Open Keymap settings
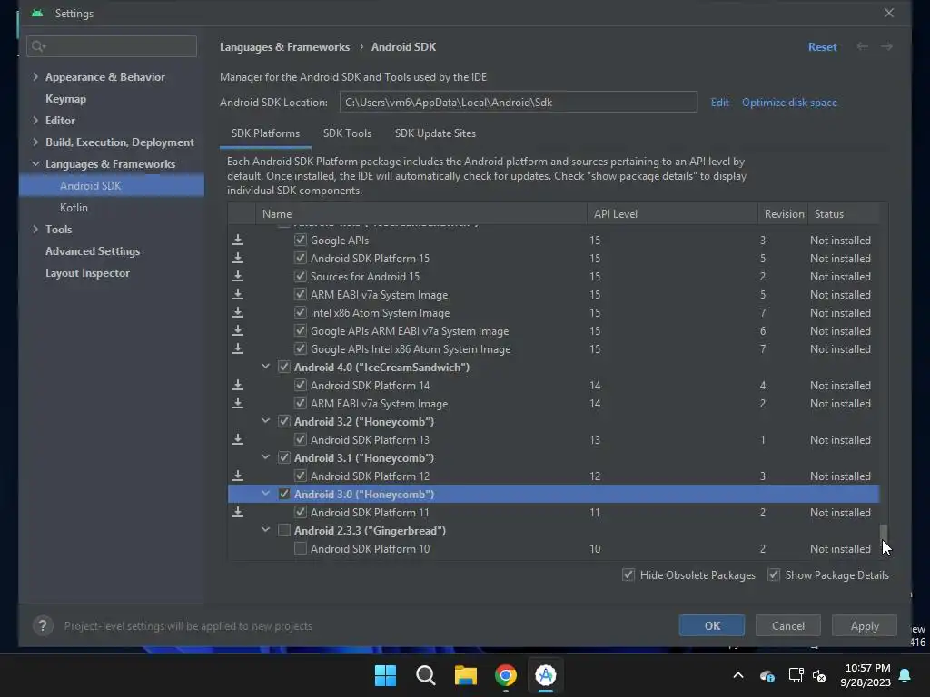Screen dimensions: 930x697 [65, 99]
